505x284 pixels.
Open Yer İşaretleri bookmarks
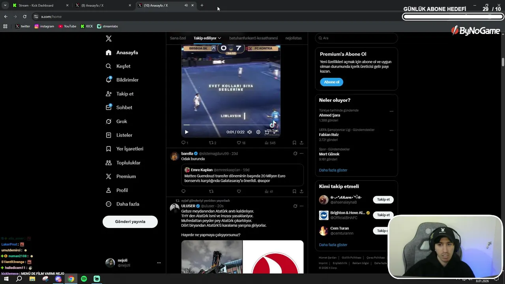click(124, 149)
